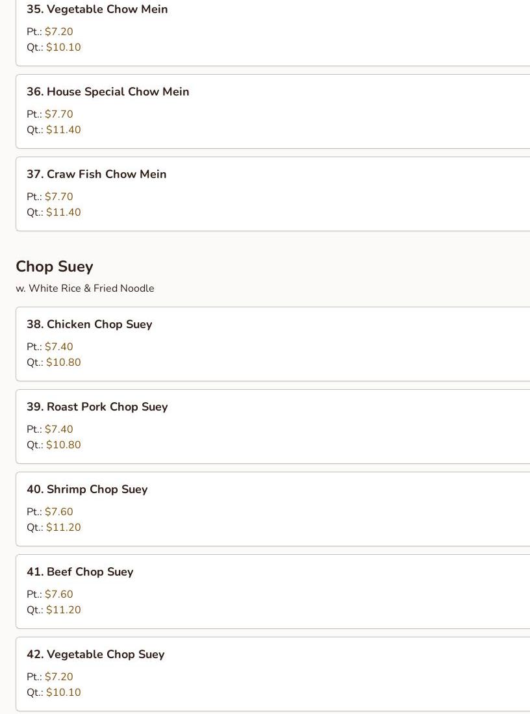The image size is (530, 714).
Task: Click Beef Chop Suey pint price $7.60
Action: point(59,594)
